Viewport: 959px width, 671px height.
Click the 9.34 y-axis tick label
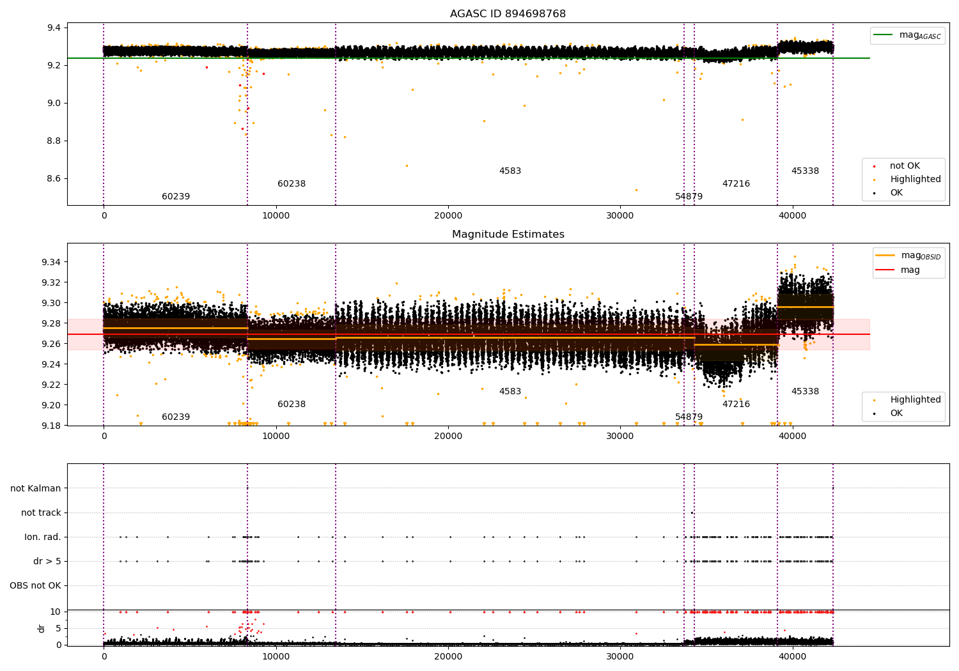tap(52, 262)
